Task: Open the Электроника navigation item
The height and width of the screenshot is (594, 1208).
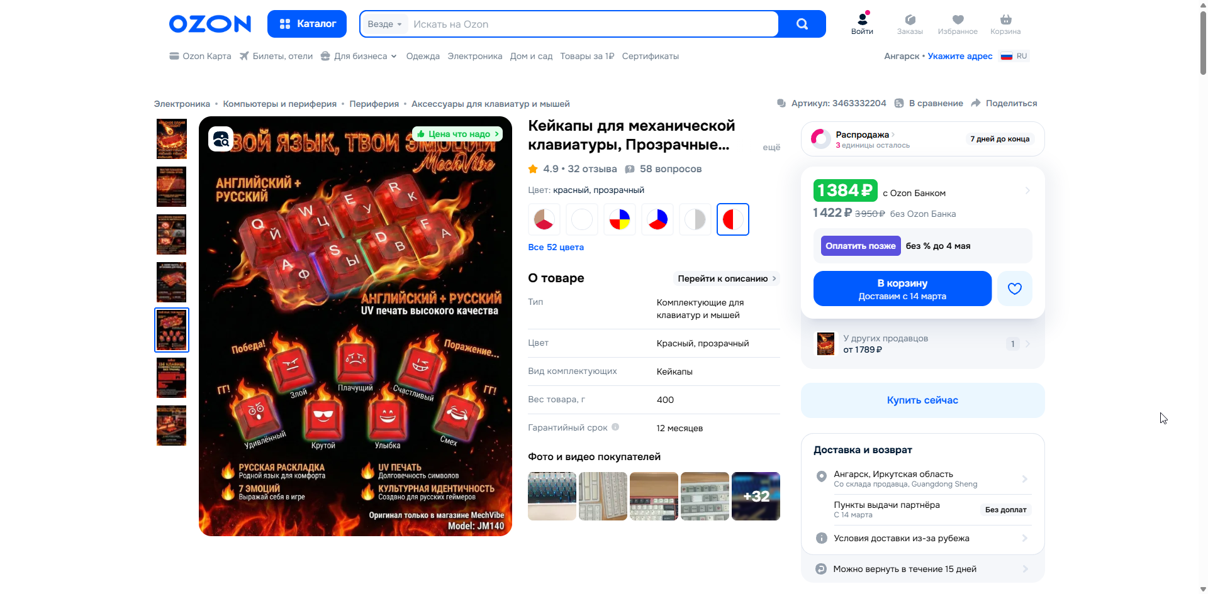Action: click(x=475, y=56)
